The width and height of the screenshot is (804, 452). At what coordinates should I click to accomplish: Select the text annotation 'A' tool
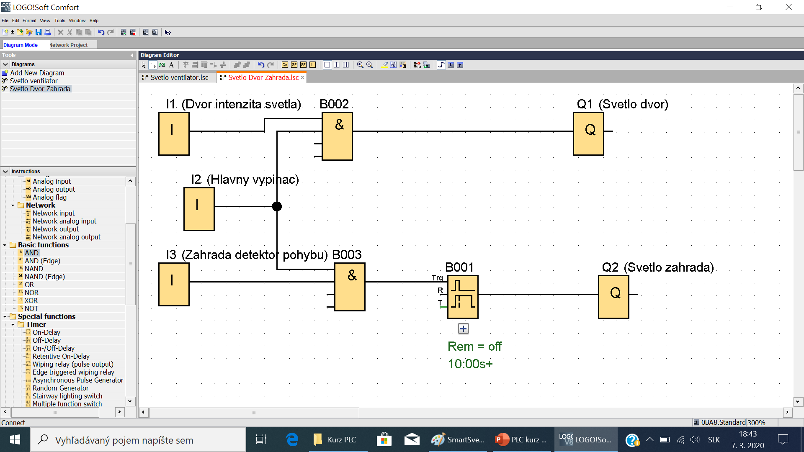171,65
